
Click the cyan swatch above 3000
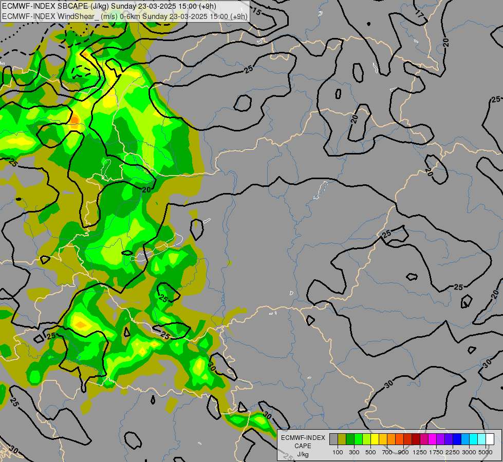pos(473,439)
